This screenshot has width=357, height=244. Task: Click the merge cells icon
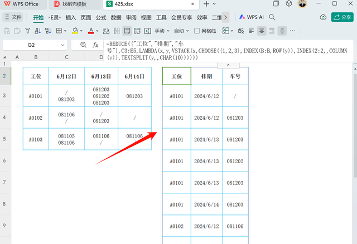[x=137, y=31]
